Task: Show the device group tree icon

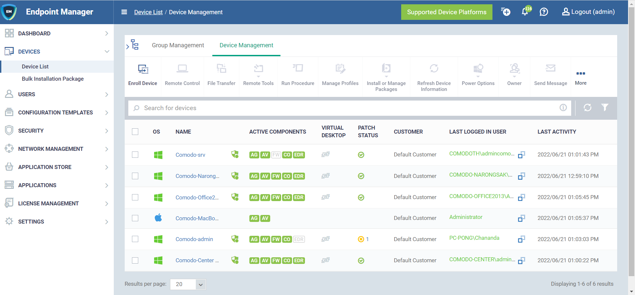Action: tap(134, 45)
